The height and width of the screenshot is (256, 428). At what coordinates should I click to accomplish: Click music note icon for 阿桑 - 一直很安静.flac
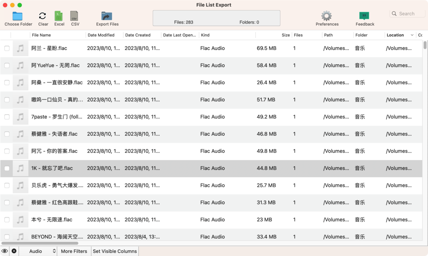pos(21,82)
